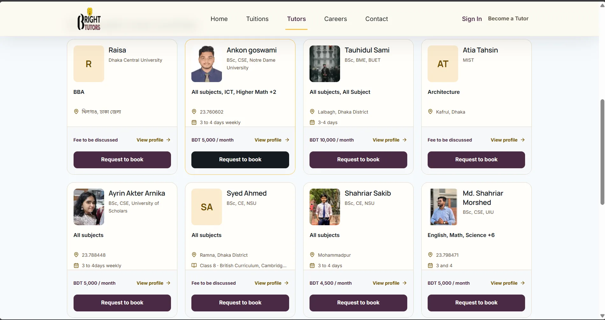Request to book Atia Tahsin
This screenshot has height=320, width=605.
tap(476, 160)
